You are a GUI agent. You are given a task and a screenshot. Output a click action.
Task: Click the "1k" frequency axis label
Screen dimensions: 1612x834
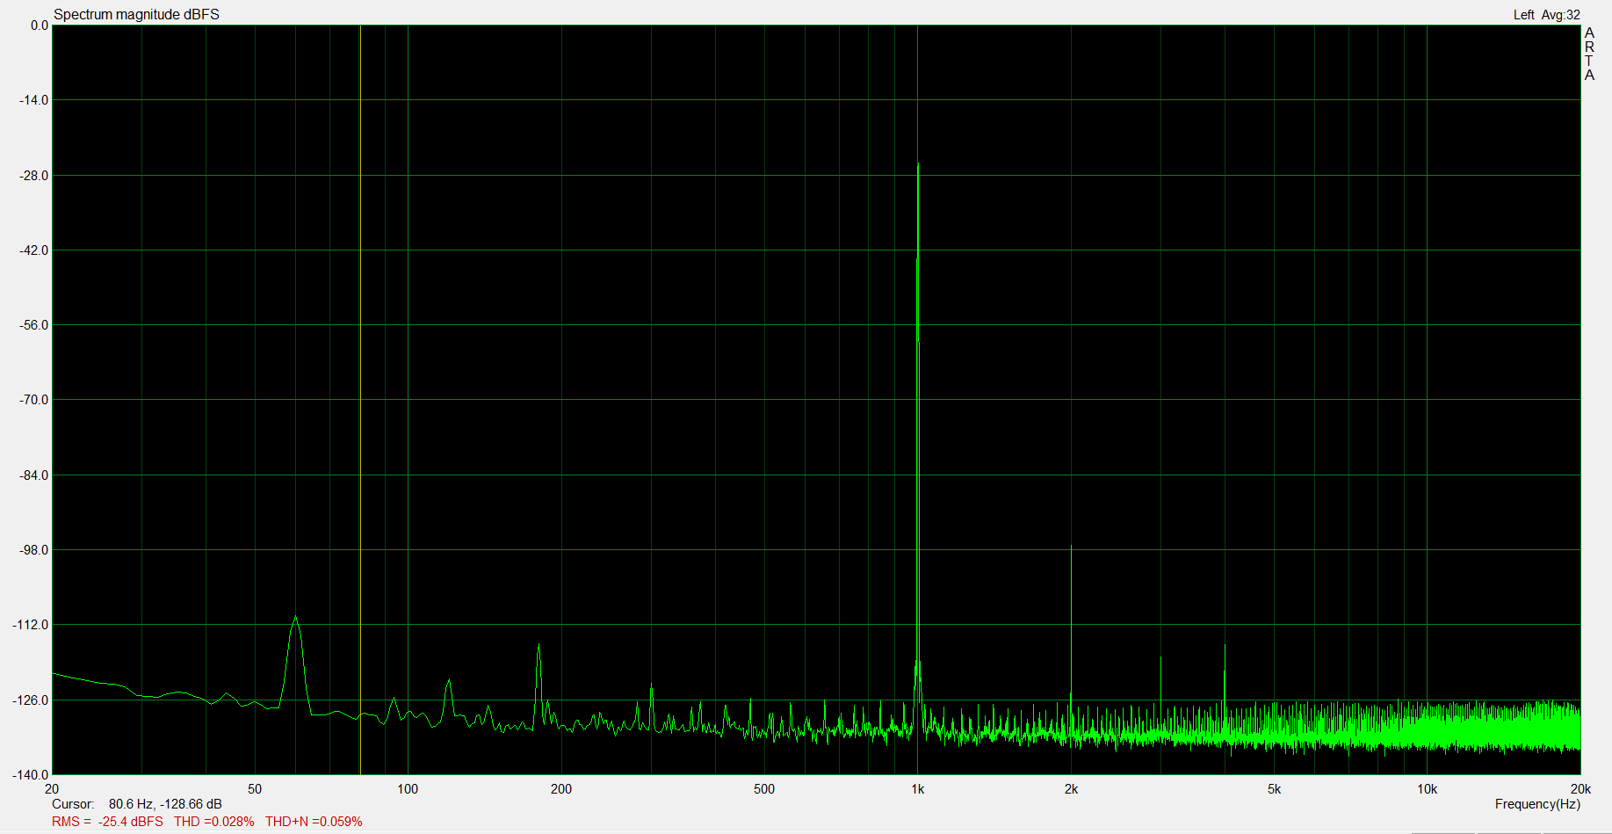pos(918,789)
